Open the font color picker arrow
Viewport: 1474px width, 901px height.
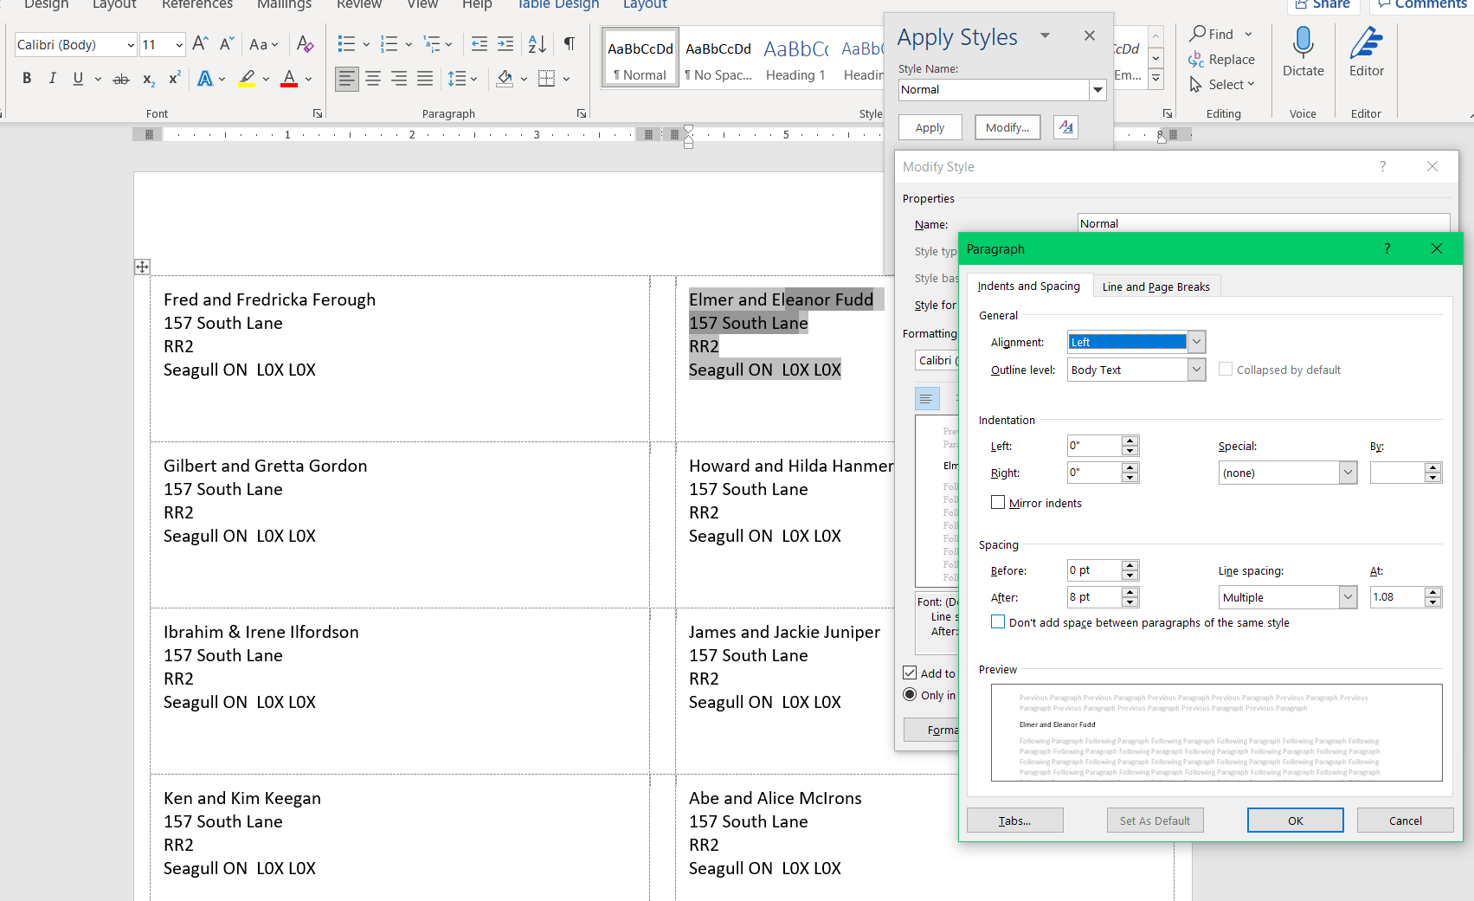click(308, 79)
